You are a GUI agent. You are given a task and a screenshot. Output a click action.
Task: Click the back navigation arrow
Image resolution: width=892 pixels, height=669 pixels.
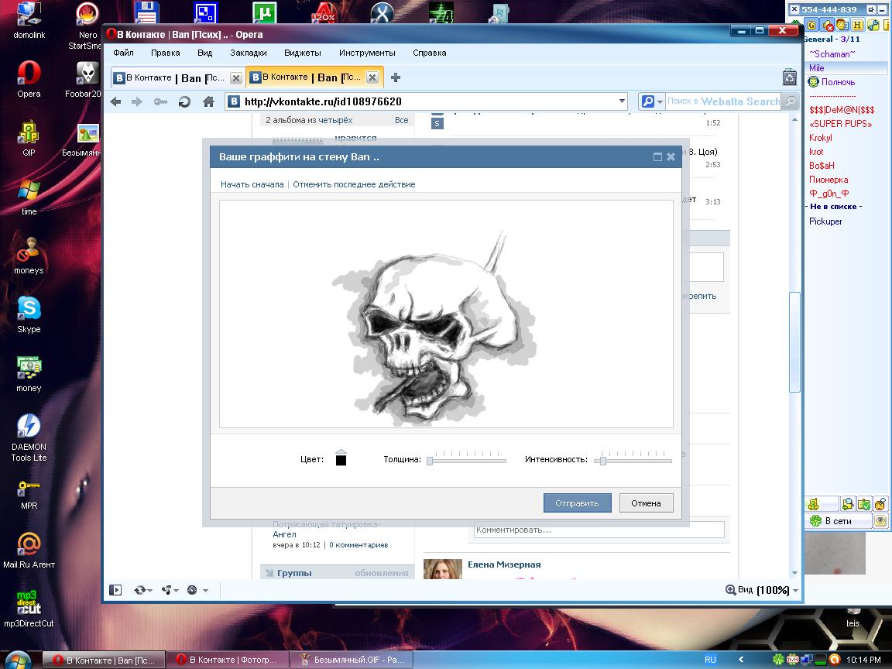[x=115, y=101]
